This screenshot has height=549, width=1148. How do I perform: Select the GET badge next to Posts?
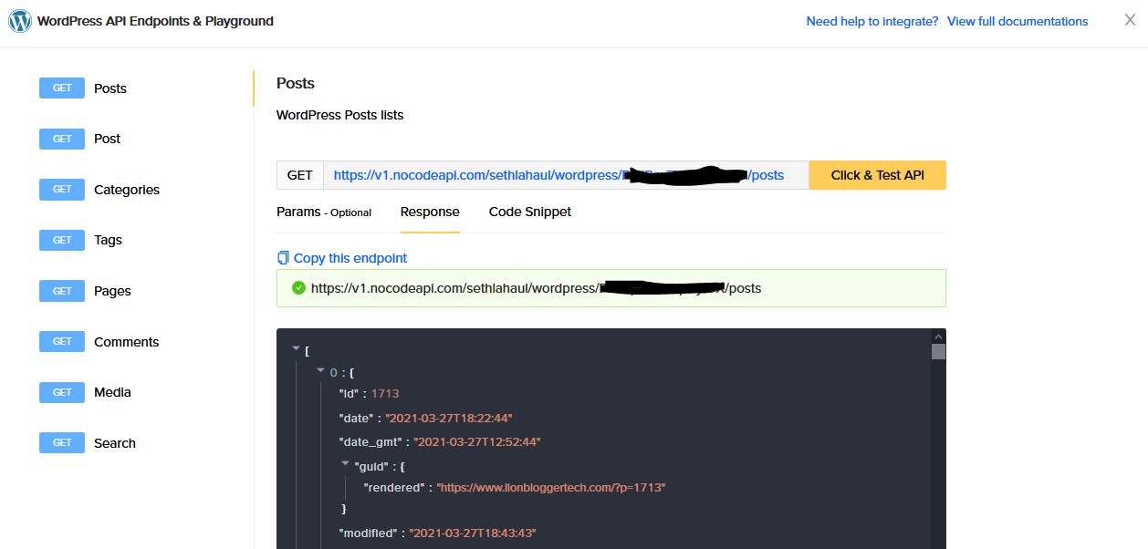pos(61,88)
